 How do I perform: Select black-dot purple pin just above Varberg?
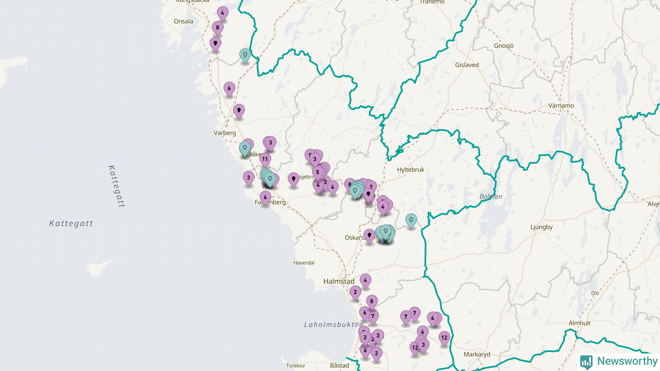(x=239, y=111)
